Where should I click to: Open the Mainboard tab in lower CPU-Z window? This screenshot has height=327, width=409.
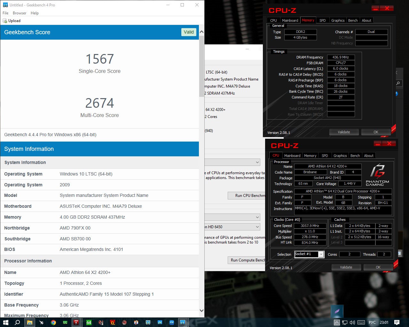[292, 156]
